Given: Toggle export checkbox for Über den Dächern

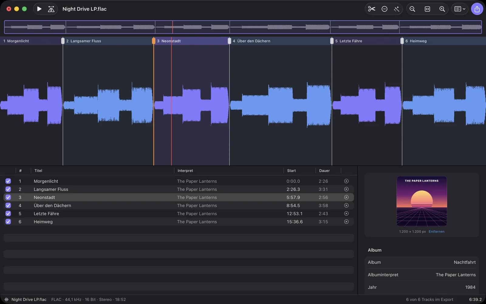Looking at the screenshot, I should [8, 206].
